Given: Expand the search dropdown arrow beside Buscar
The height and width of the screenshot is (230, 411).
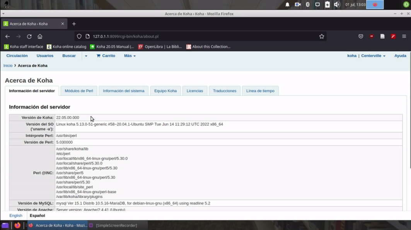Looking at the screenshot, I should click(x=86, y=56).
